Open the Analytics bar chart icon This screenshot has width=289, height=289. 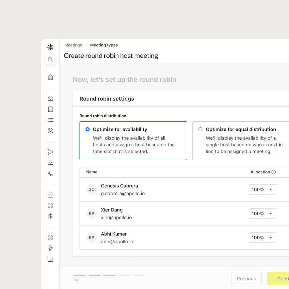point(50,259)
